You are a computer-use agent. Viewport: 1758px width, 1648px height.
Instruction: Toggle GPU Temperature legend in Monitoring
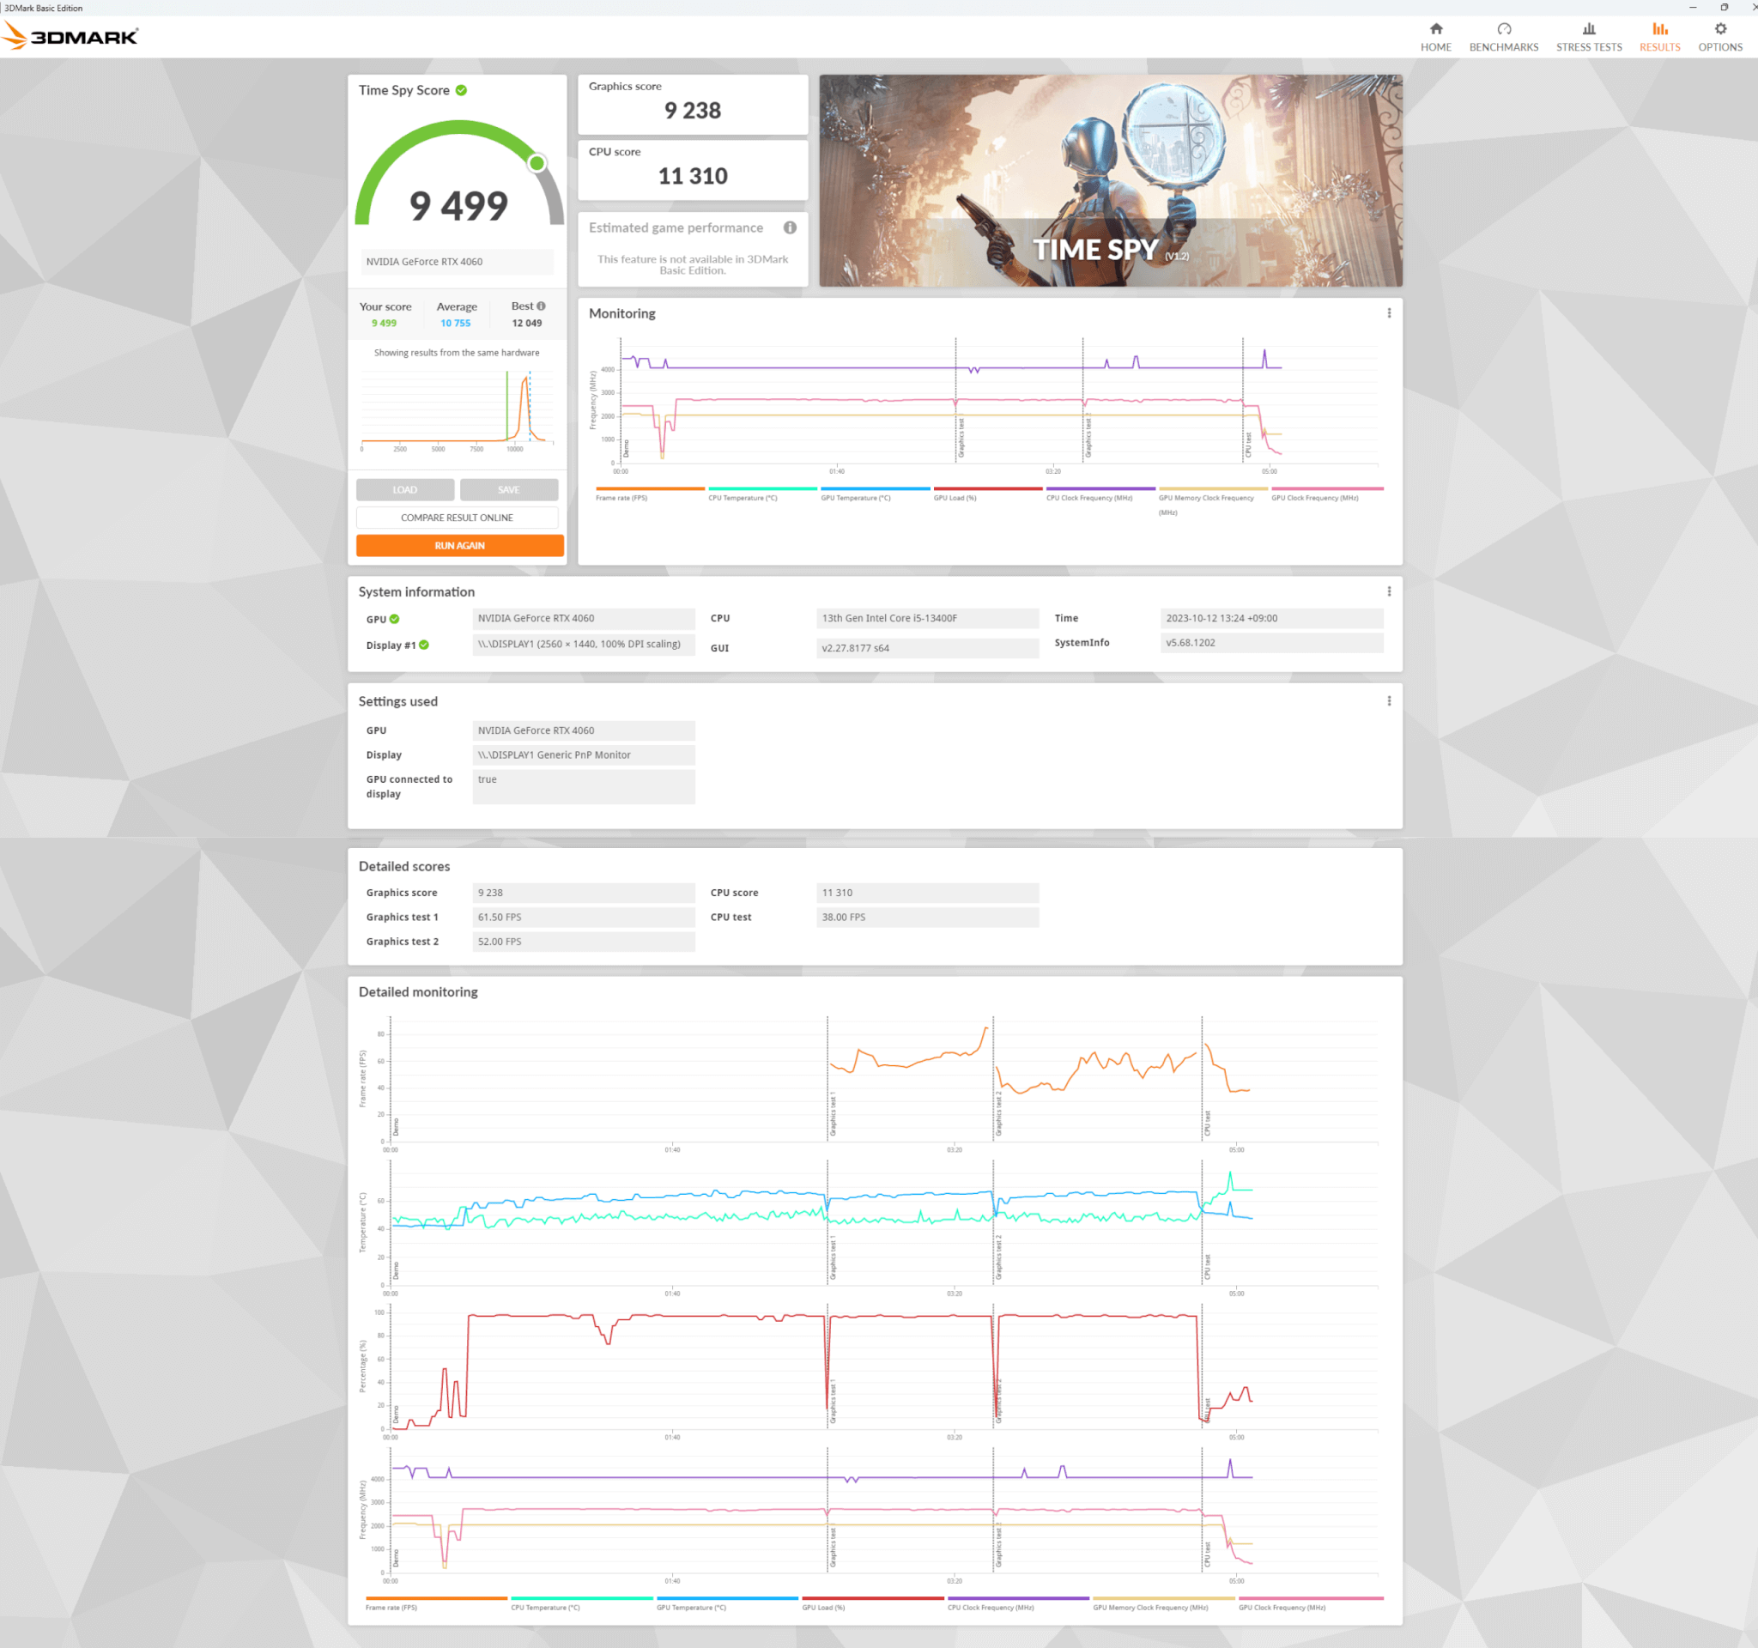click(x=876, y=494)
